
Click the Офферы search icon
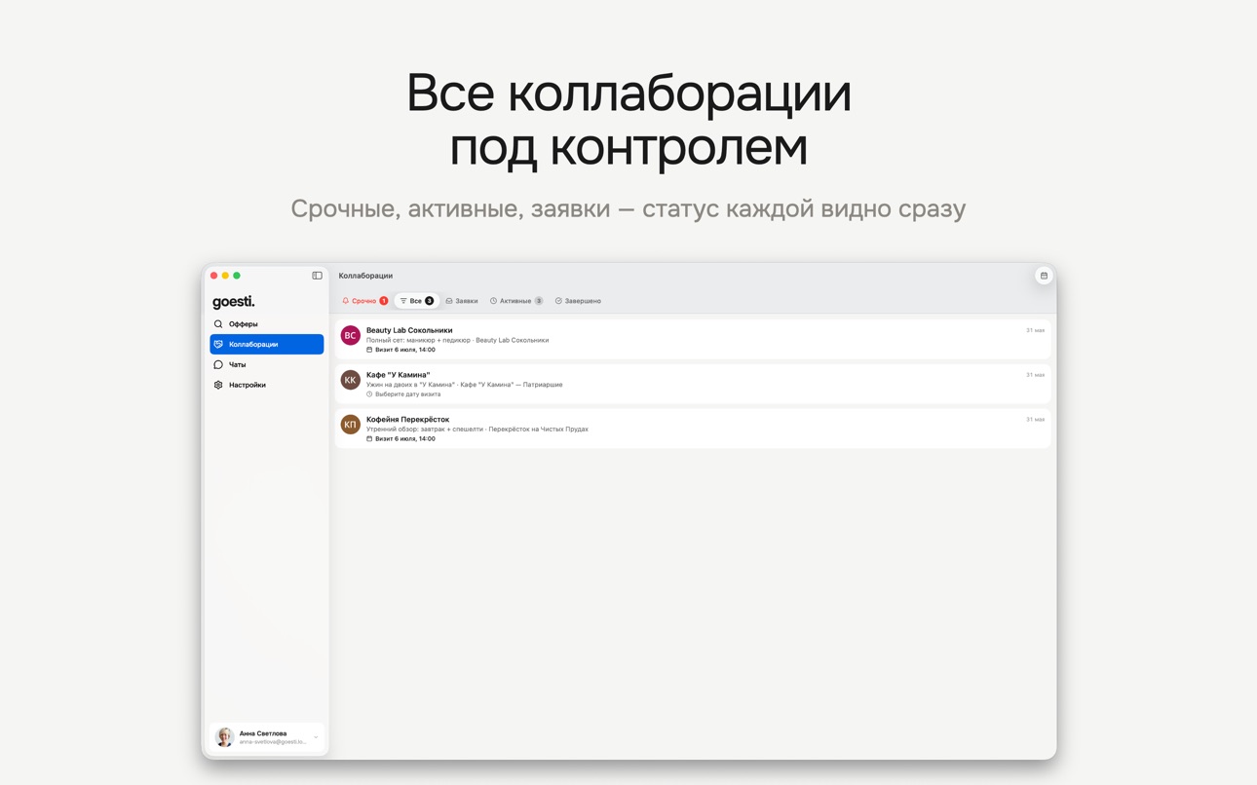tap(218, 324)
